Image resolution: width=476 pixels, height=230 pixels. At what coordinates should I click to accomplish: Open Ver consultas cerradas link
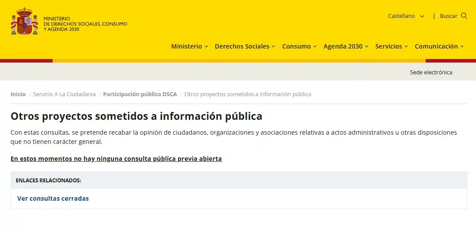point(53,199)
